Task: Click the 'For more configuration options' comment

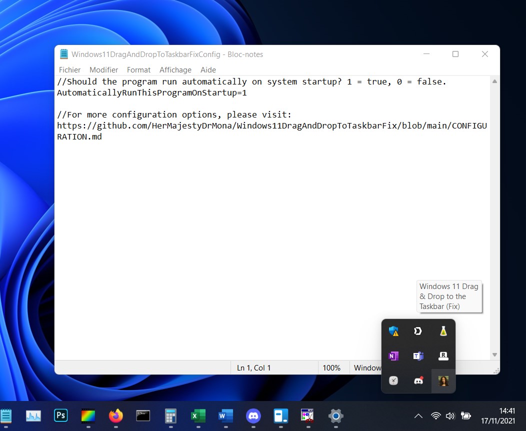Action: pos(174,114)
